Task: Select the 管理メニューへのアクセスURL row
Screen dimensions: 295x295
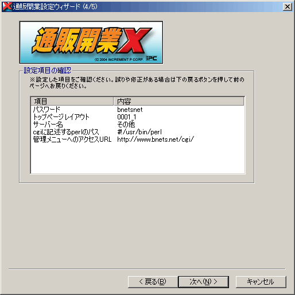Action: [x=138, y=139]
